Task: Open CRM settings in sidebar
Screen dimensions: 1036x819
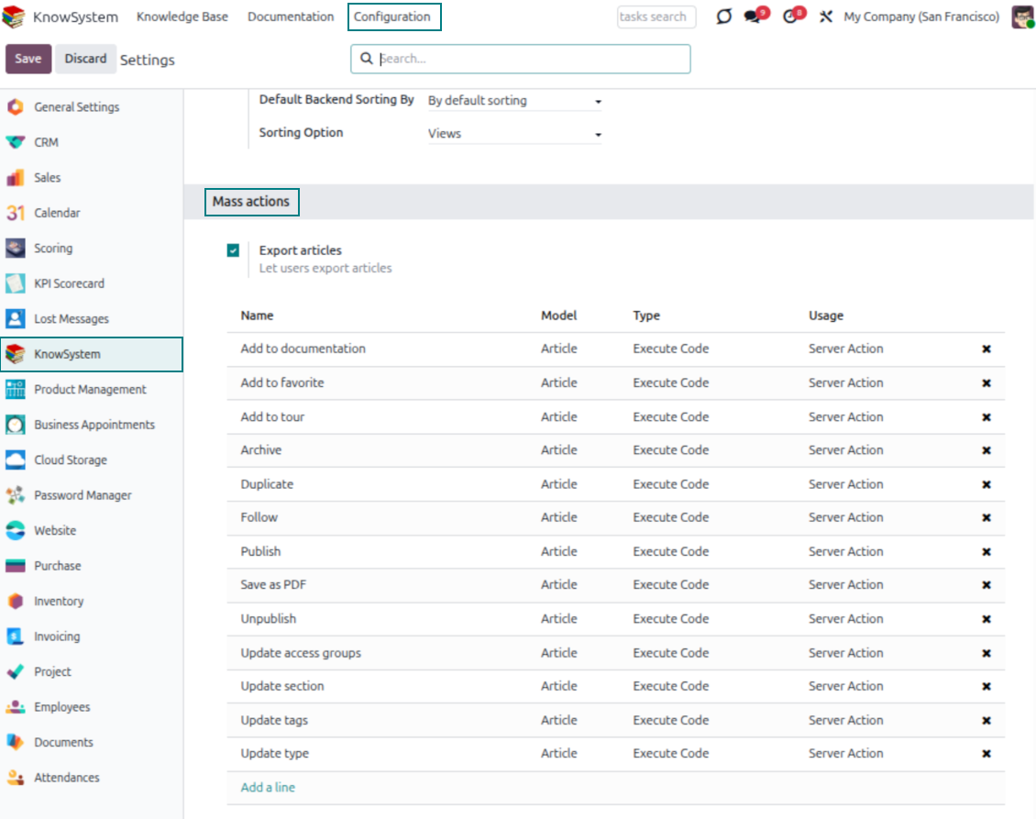Action: tap(46, 142)
